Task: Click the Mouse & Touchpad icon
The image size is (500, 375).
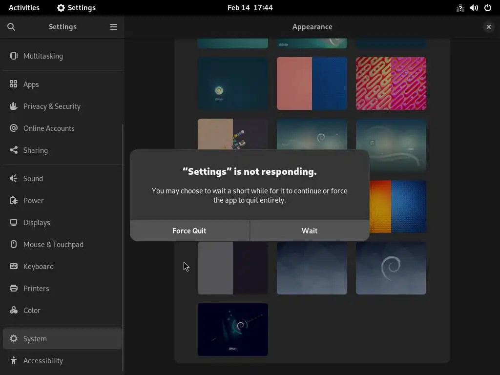Action: [13, 244]
